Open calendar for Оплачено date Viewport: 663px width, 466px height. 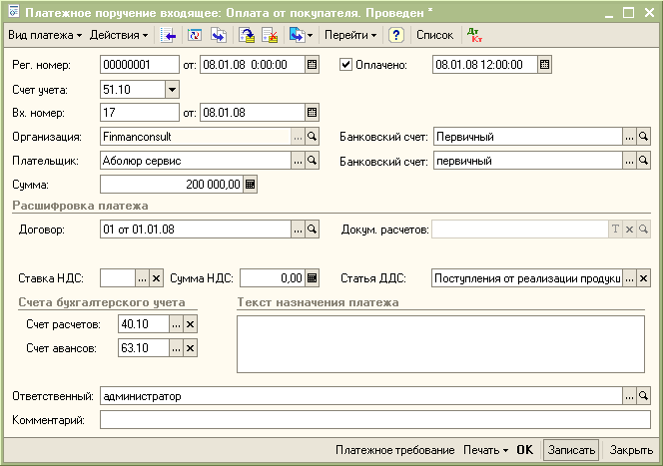coord(544,65)
